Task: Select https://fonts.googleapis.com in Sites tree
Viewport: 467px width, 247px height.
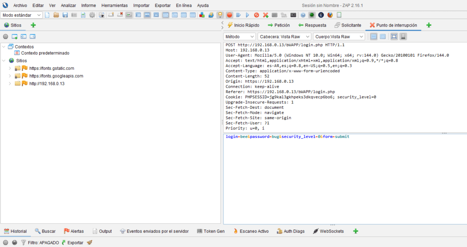Action: (x=56, y=76)
